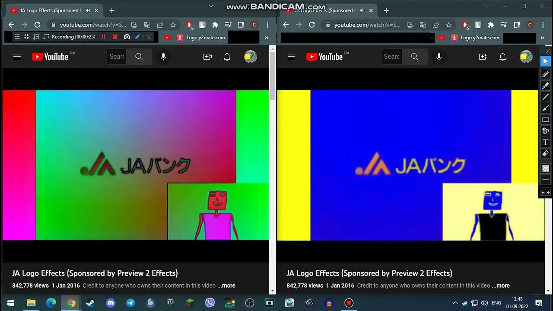Image resolution: width=553 pixels, height=311 pixels.
Task: Select the text tool in drawing panel
Action: click(x=546, y=142)
